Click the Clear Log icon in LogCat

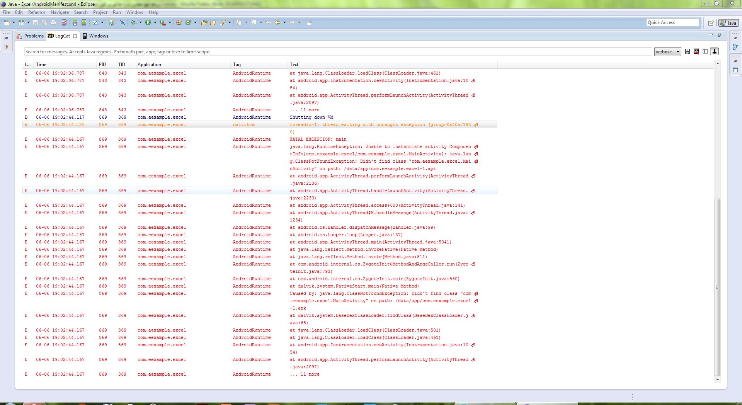[x=696, y=51]
